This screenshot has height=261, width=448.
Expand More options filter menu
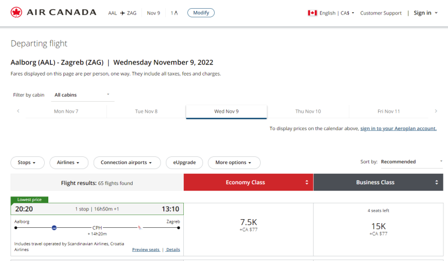coord(234,163)
